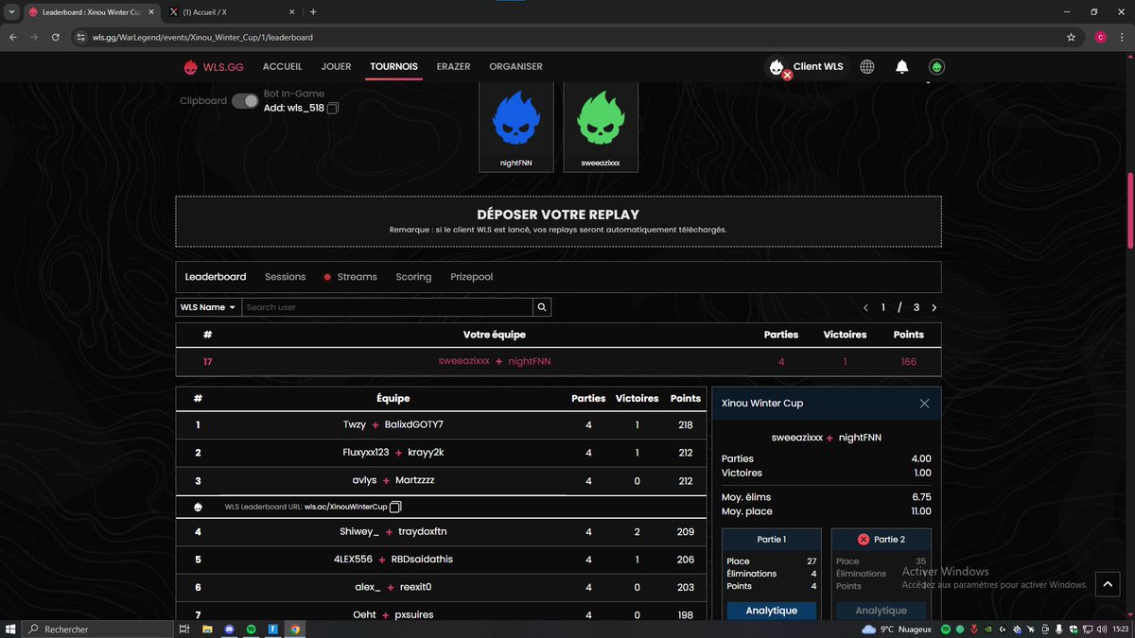Viewport: 1135px width, 638px height.
Task: Open Chrome from the taskbar
Action: 295,629
